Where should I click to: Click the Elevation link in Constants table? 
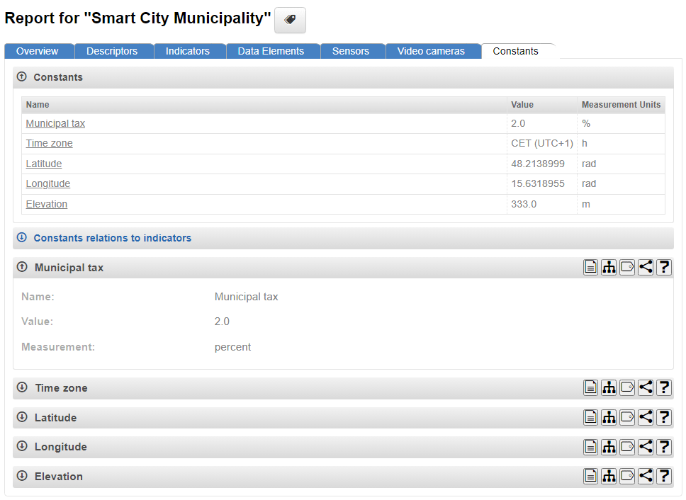point(47,204)
